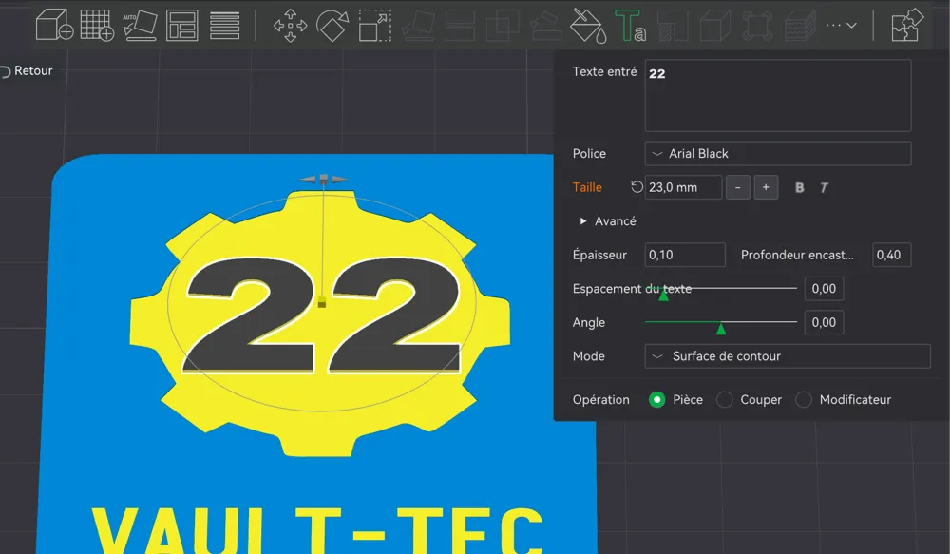Select the Lay on face tool
Screen dimensions: 950x554
pos(418,26)
